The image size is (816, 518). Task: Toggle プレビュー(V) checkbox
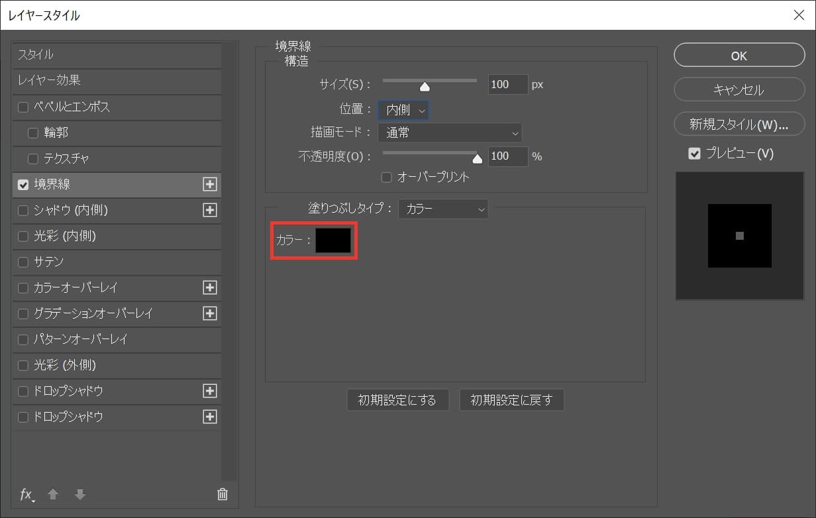694,154
